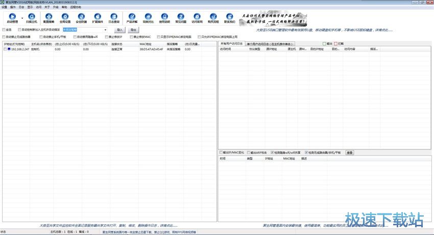Open the 日志查询 toolbar icon
This screenshot has height=235, width=434.
point(114,17)
